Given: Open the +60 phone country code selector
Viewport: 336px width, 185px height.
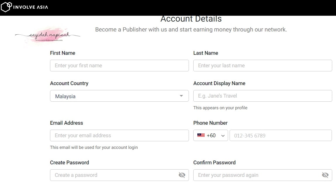Looking at the screenshot, I should (x=210, y=135).
